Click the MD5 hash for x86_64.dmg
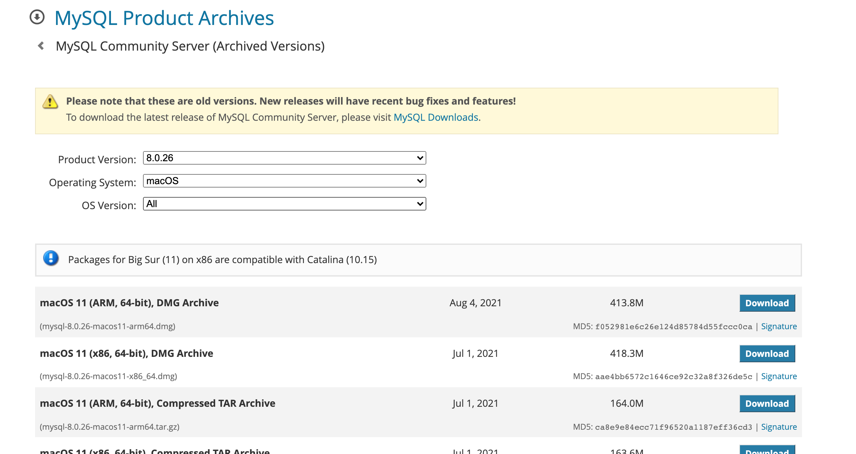Viewport: 856px width, 454px height. coord(673,376)
